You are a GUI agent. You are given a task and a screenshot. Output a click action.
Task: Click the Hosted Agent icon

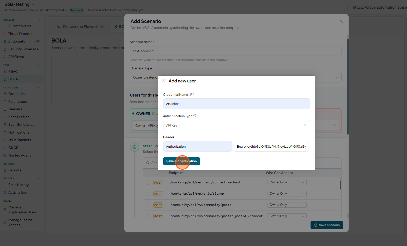tap(5, 155)
